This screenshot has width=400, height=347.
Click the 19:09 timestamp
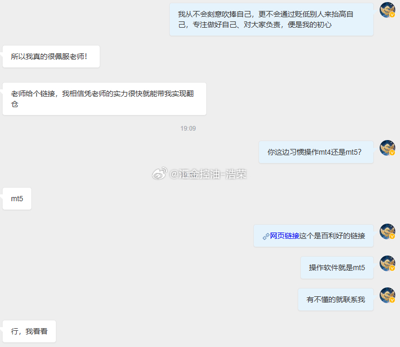pos(188,129)
